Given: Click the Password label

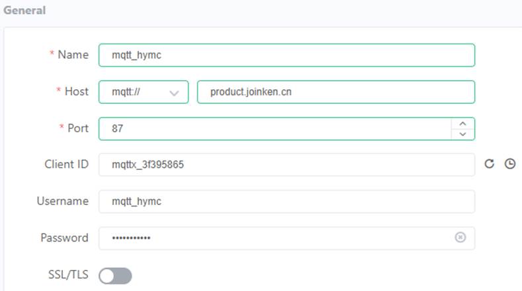Looking at the screenshot, I should pos(65,237).
